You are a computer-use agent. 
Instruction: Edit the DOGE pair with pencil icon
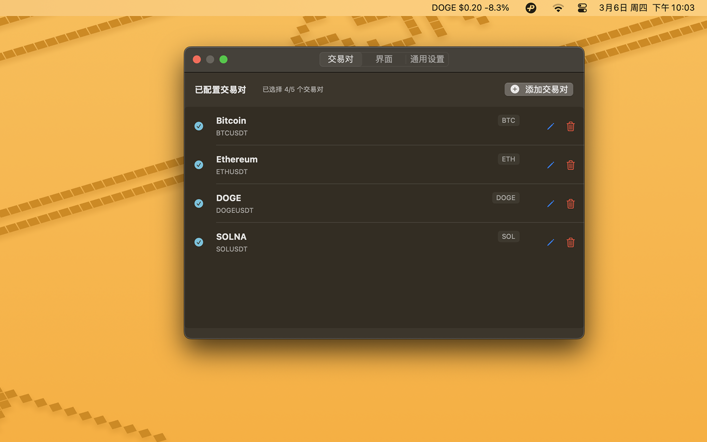pos(550,204)
